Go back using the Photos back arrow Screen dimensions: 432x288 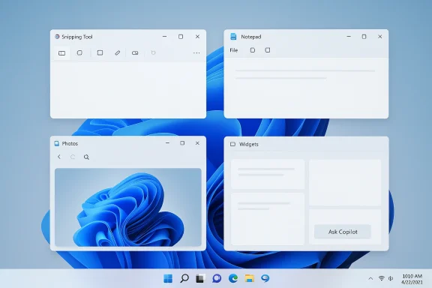(x=59, y=157)
